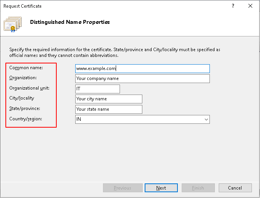The image size is (260, 198).
Task: Select the Organizational unit field containing IT
Action: (98, 89)
